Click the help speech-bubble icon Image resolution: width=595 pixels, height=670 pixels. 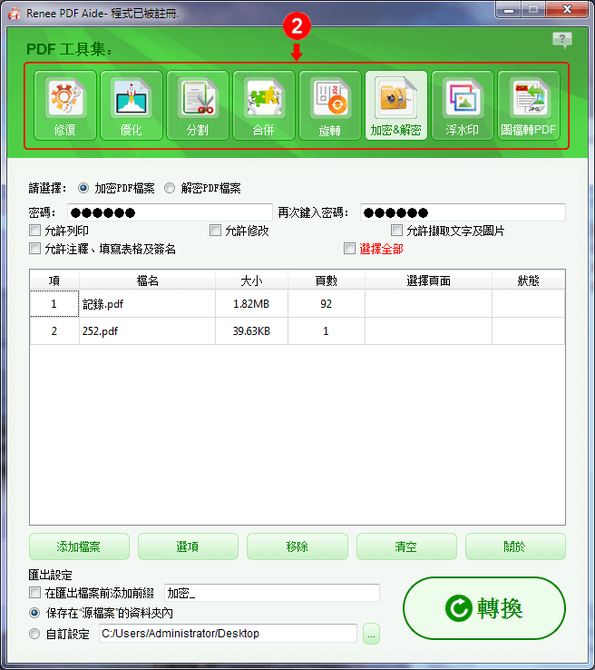[562, 40]
